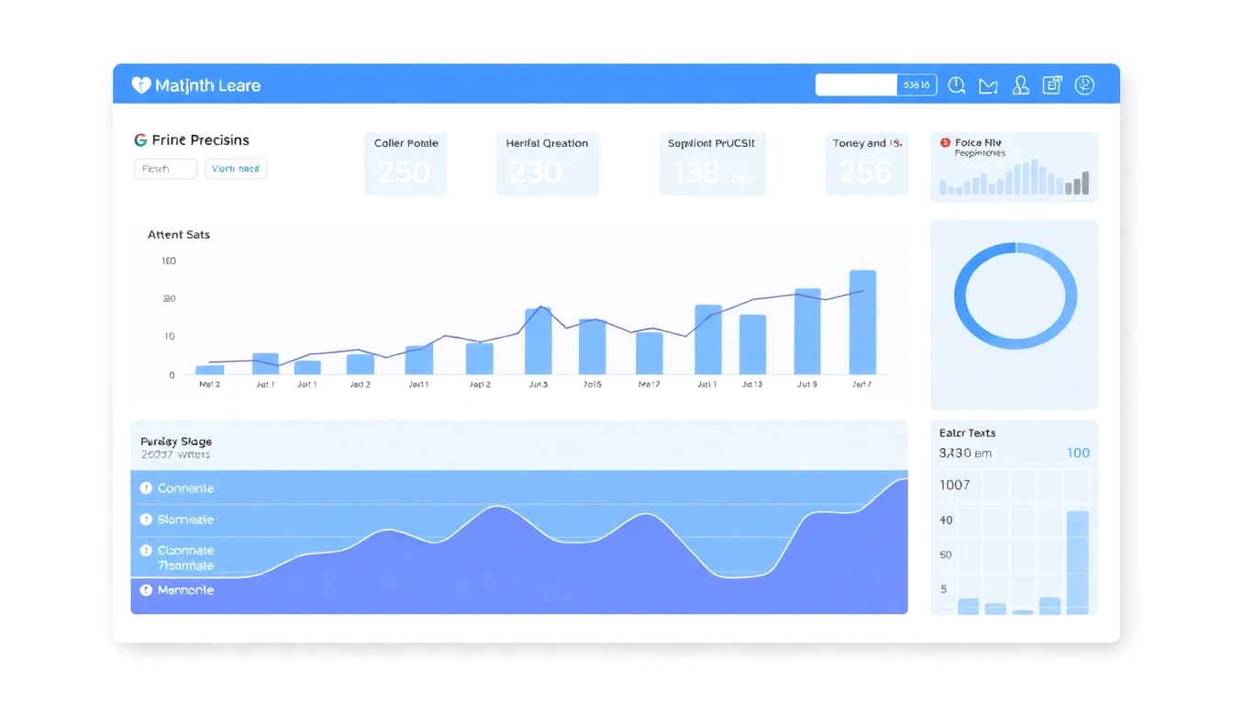Toggle the Mannonle stage indicator
The width and height of the screenshot is (1233, 705).
(146, 589)
